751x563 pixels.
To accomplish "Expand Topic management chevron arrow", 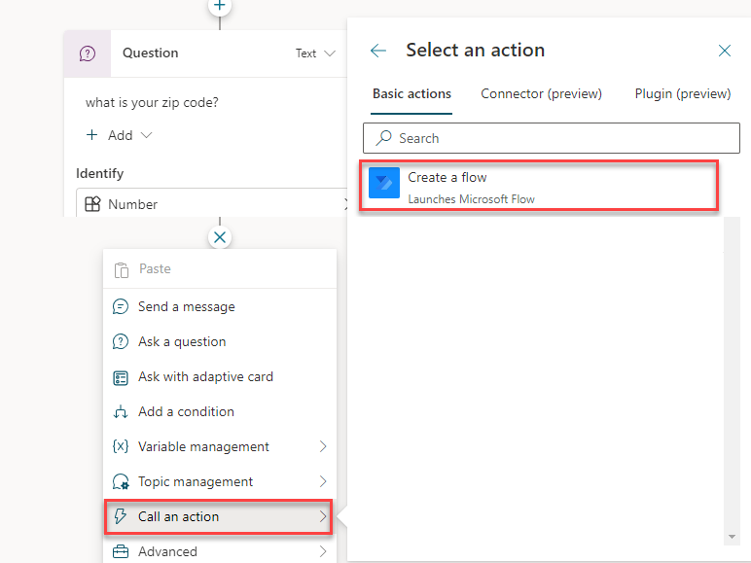I will coord(323,481).
